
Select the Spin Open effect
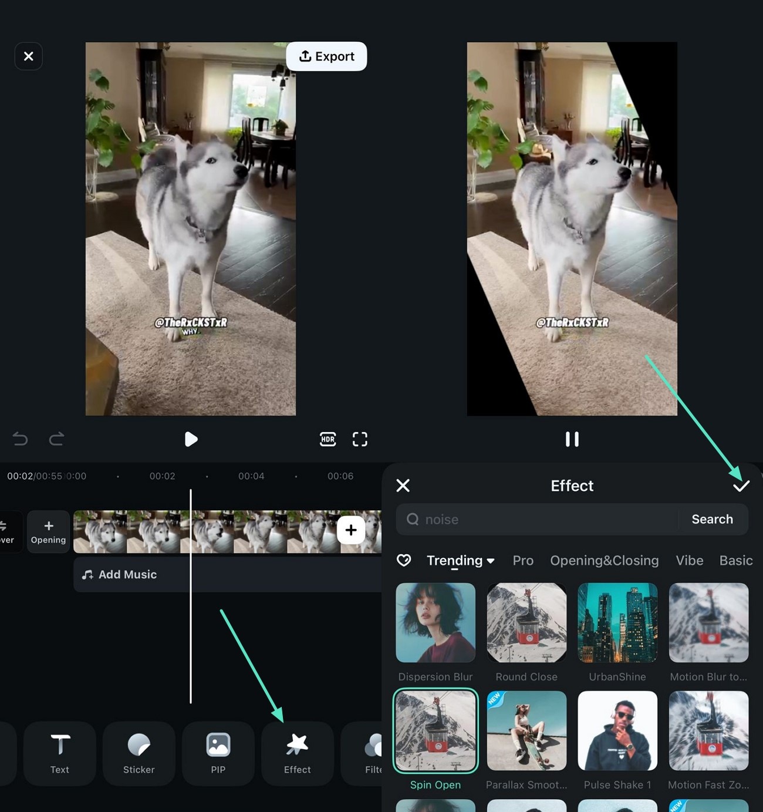click(x=435, y=731)
